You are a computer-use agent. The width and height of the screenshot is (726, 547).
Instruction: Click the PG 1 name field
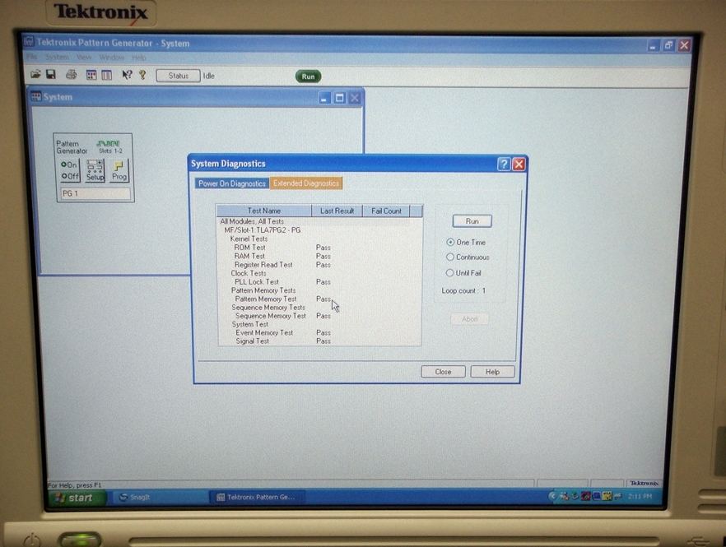[95, 193]
